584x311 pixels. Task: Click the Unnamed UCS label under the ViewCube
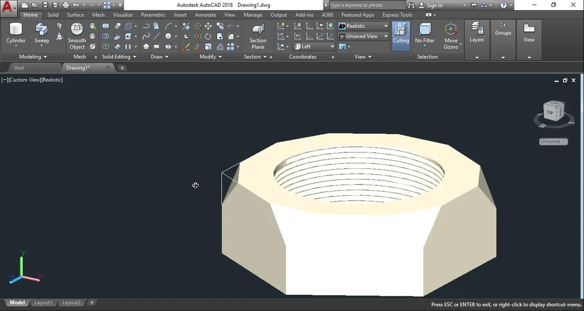[553, 141]
